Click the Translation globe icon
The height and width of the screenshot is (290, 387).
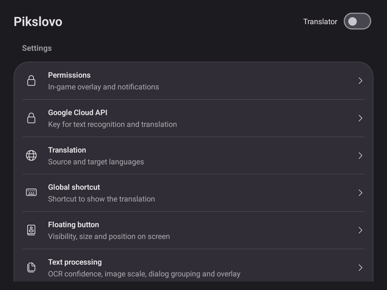point(31,156)
